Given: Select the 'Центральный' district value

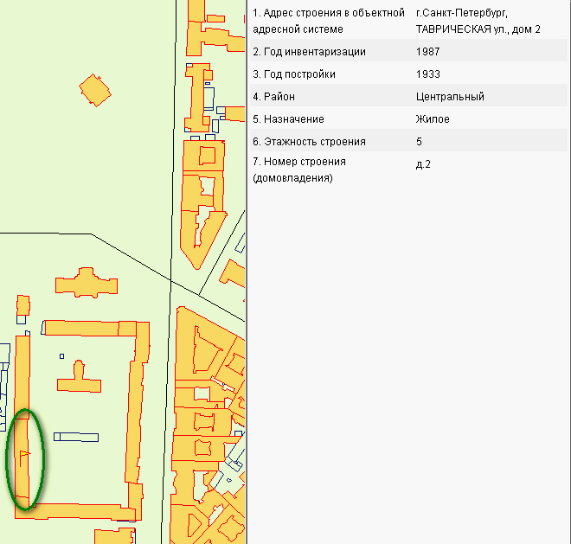Looking at the screenshot, I should [x=450, y=97].
